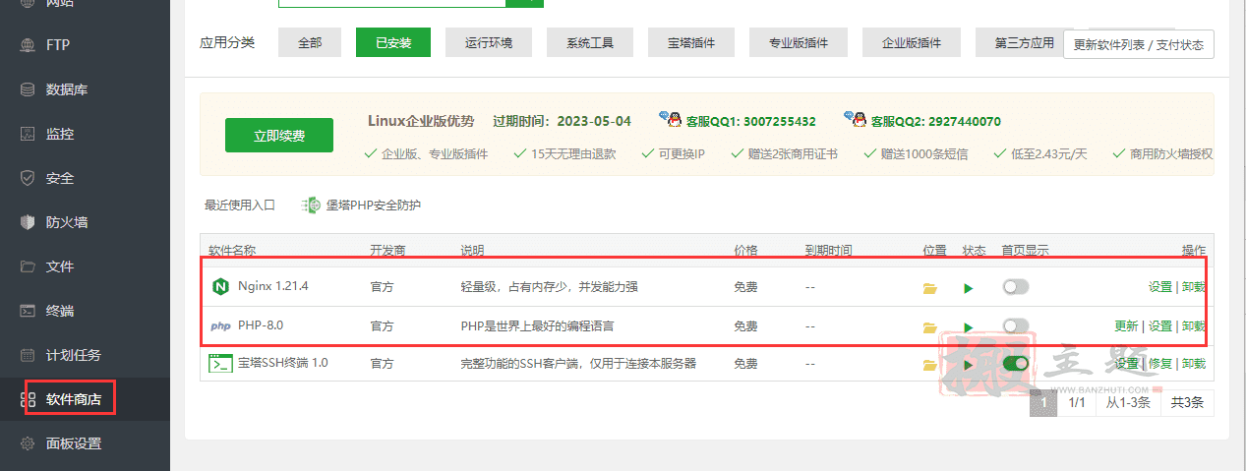This screenshot has height=471, width=1246.
Task: Click PHP-8.0 running status play icon
Action: pyautogui.click(x=969, y=327)
